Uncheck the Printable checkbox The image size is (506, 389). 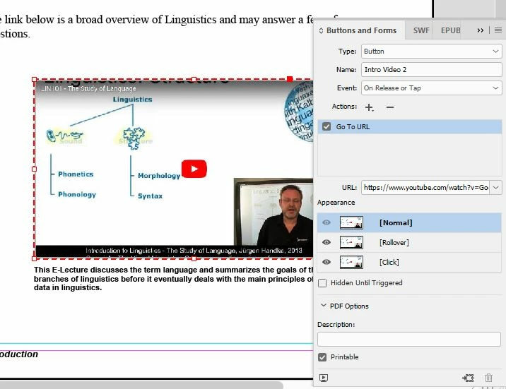[322, 357]
